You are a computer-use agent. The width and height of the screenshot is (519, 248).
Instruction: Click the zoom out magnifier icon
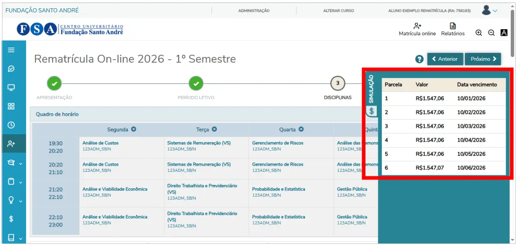point(491,33)
